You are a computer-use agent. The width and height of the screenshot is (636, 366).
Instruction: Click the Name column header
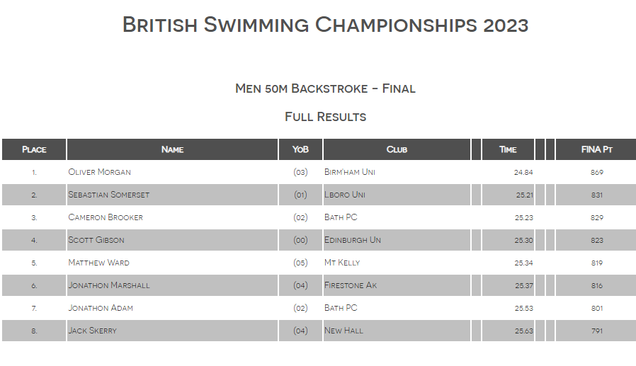pos(172,149)
